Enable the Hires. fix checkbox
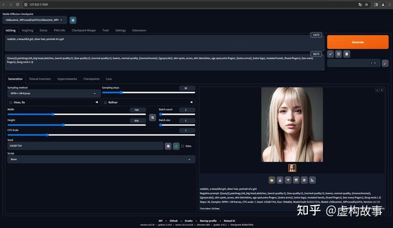The height and width of the screenshot is (228, 393). point(10,102)
